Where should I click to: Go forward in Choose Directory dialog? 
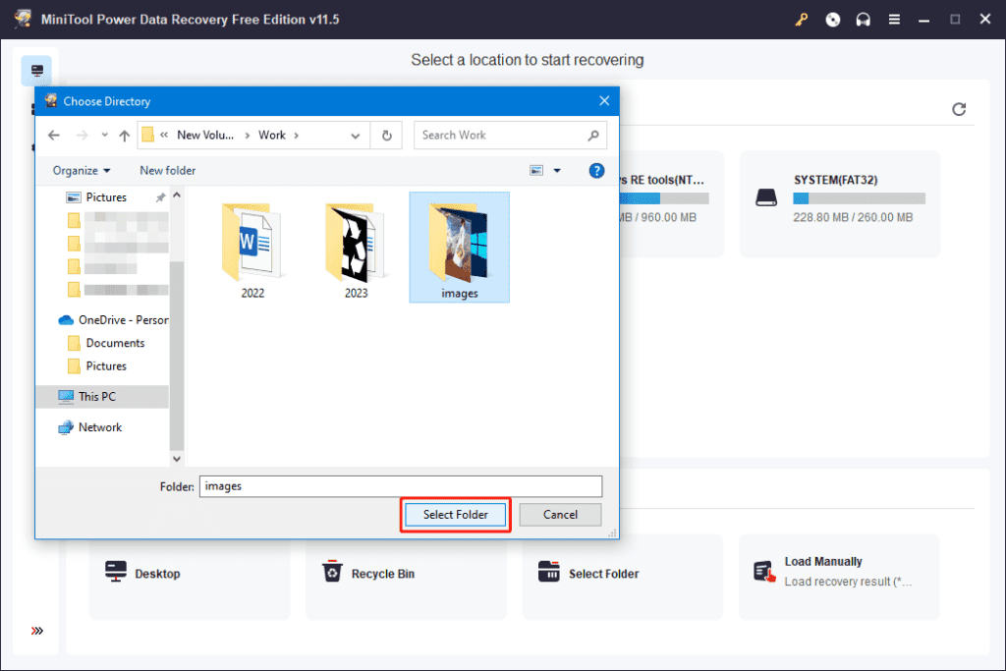83,136
